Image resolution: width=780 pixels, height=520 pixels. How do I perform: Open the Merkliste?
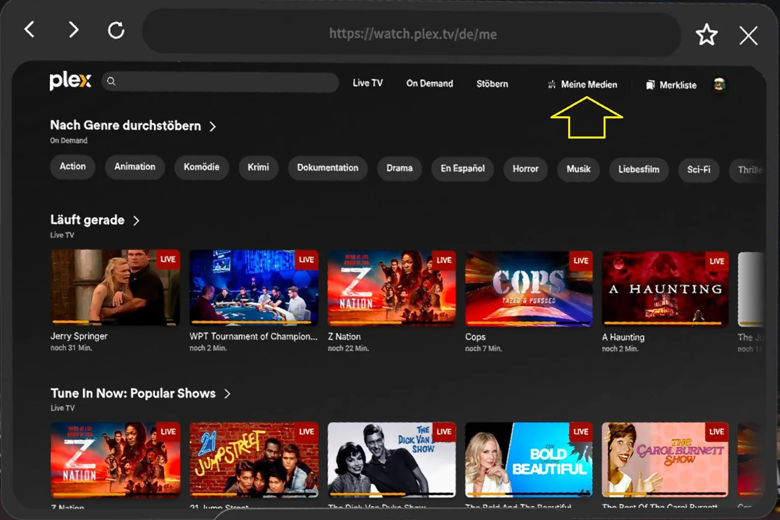click(x=671, y=85)
